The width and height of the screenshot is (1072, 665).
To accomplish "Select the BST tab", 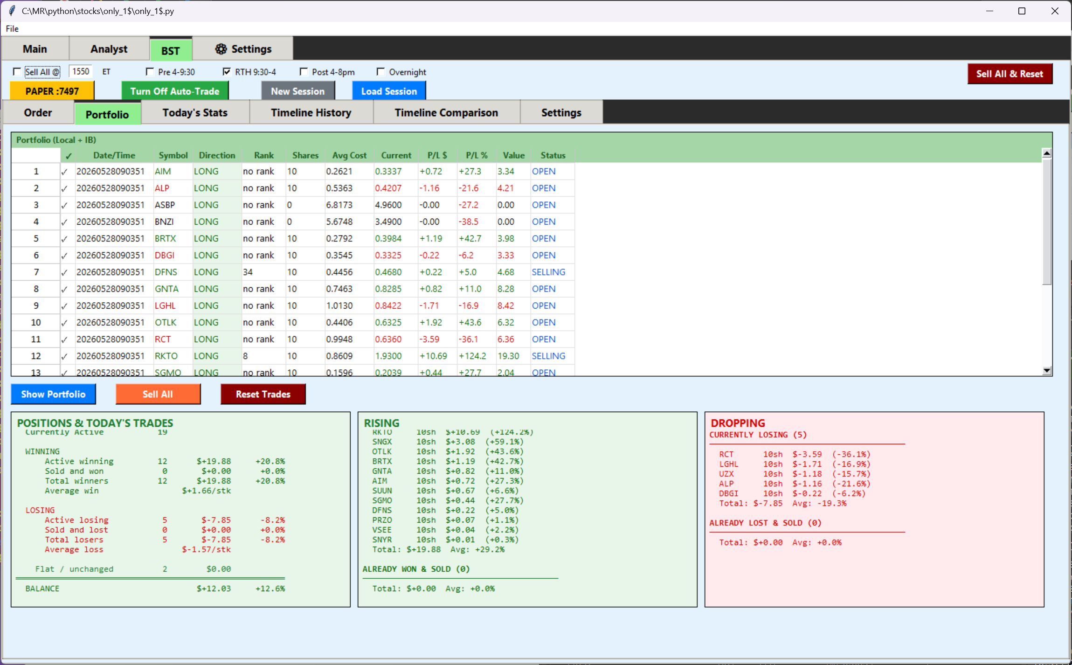I will (x=171, y=50).
